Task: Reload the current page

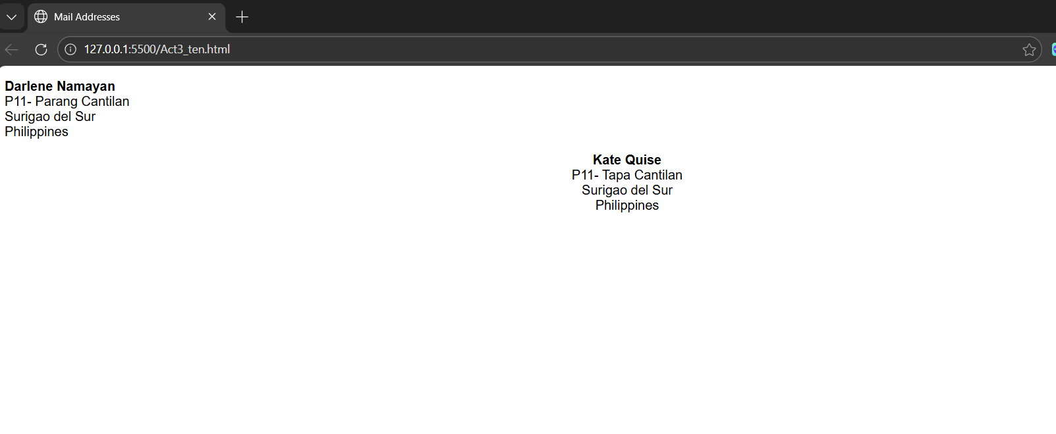Action: pos(41,49)
